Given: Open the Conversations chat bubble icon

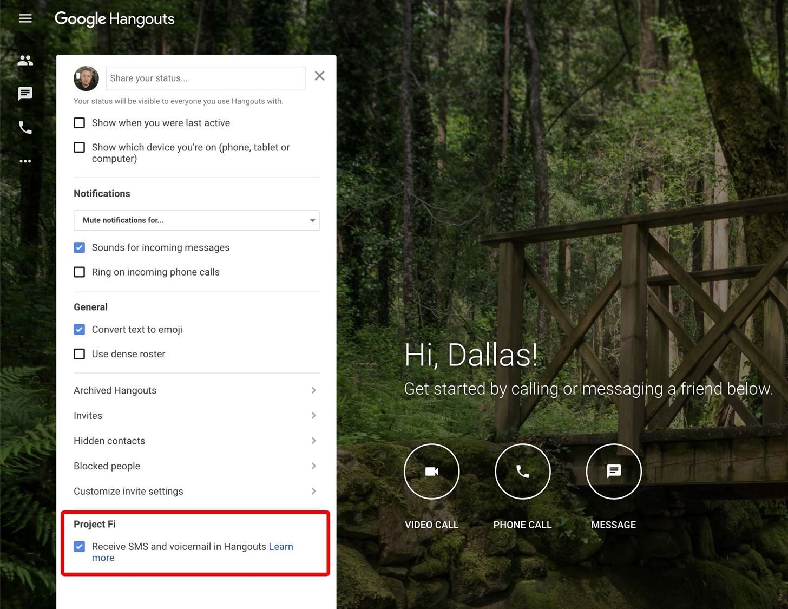Looking at the screenshot, I should coord(25,94).
